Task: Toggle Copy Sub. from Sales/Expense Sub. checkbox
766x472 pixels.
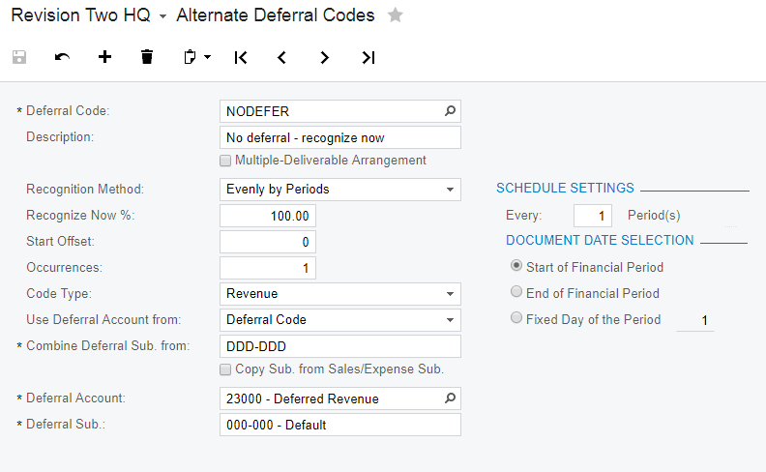Action: [x=225, y=369]
